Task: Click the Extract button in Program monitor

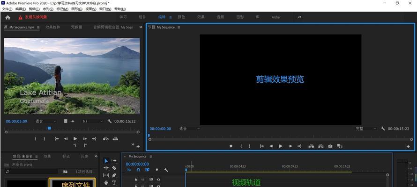Action: coord(321,146)
